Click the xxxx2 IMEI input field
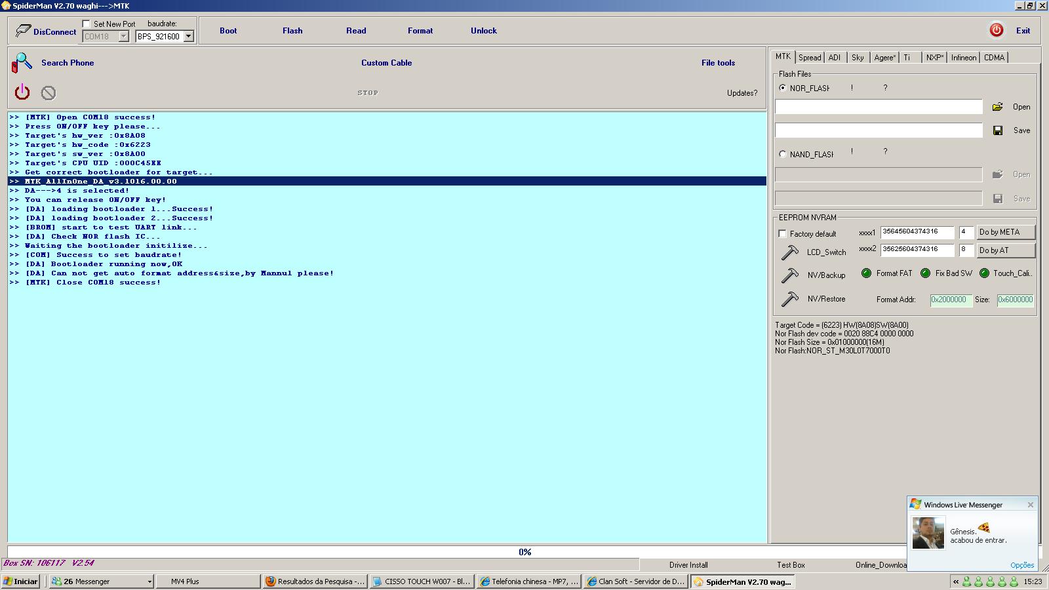 (x=917, y=250)
